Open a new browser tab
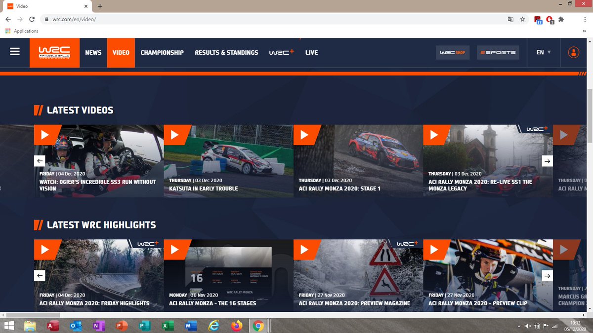Image resolution: width=593 pixels, height=333 pixels. (100, 6)
